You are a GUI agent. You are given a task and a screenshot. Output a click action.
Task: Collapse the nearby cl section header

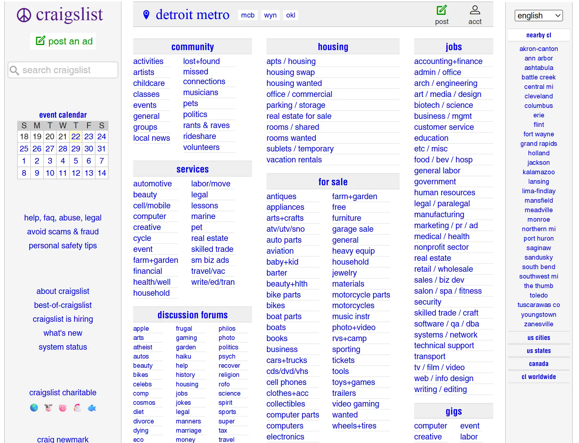pos(538,35)
